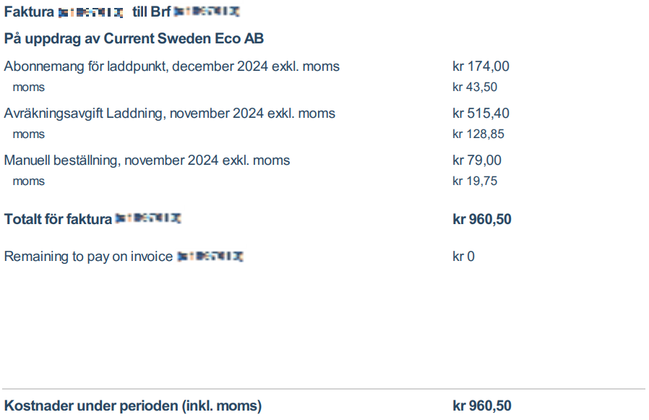Select the invoice total kr 960,50

[x=482, y=219]
